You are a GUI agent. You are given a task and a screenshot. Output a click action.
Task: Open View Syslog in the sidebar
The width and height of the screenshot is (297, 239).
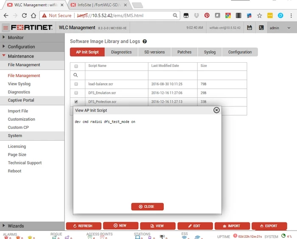(19, 83)
